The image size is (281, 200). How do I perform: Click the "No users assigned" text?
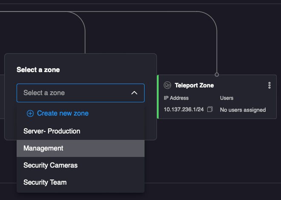(x=243, y=110)
